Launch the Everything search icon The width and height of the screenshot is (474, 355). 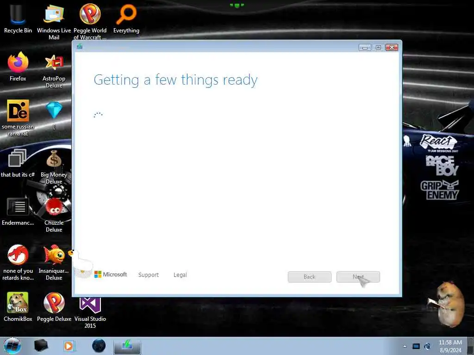pos(126,18)
